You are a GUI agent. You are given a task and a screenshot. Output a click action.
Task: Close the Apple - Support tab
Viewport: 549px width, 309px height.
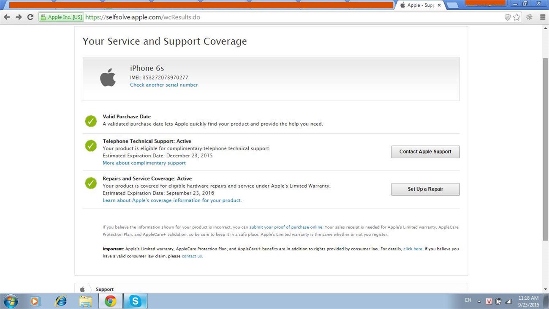click(439, 5)
